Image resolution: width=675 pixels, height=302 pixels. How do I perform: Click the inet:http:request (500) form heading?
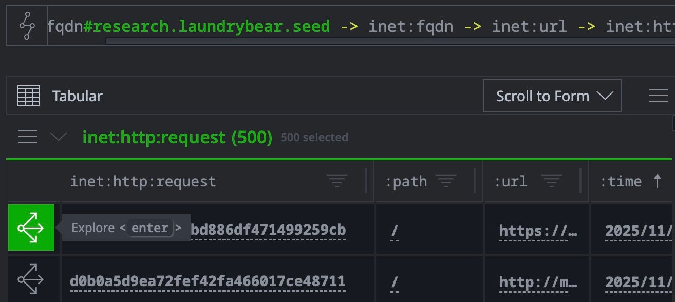click(x=177, y=137)
